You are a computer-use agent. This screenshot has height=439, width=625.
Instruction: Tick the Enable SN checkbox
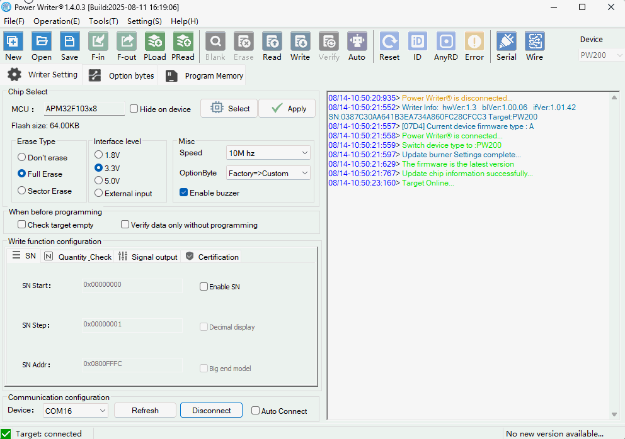coord(204,287)
